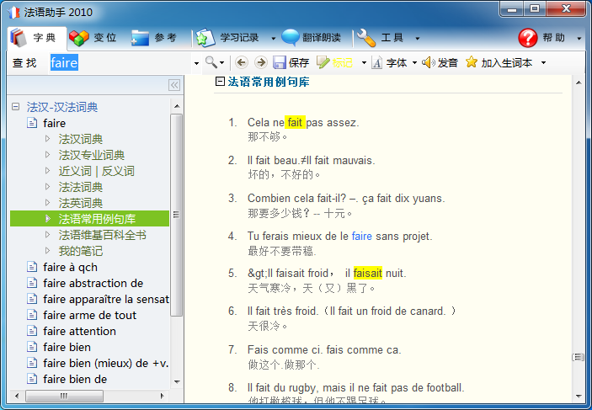Image resolution: width=592 pixels, height=410 pixels.
Task: Click the search field containing faire
Action: click(x=120, y=62)
